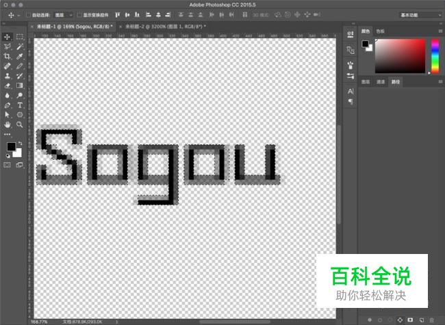The image size is (445, 325).
Task: Select the Zoom magnifier tool
Action: [20, 124]
